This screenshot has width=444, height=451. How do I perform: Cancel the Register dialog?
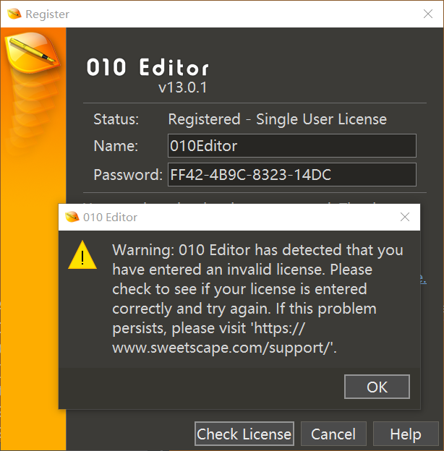point(333,434)
